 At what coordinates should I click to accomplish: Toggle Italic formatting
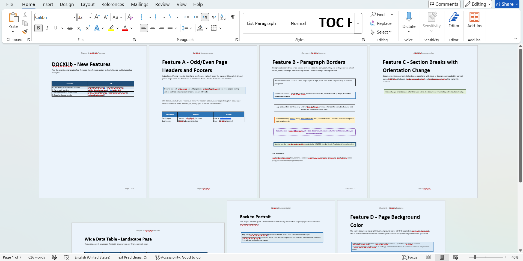(x=47, y=28)
